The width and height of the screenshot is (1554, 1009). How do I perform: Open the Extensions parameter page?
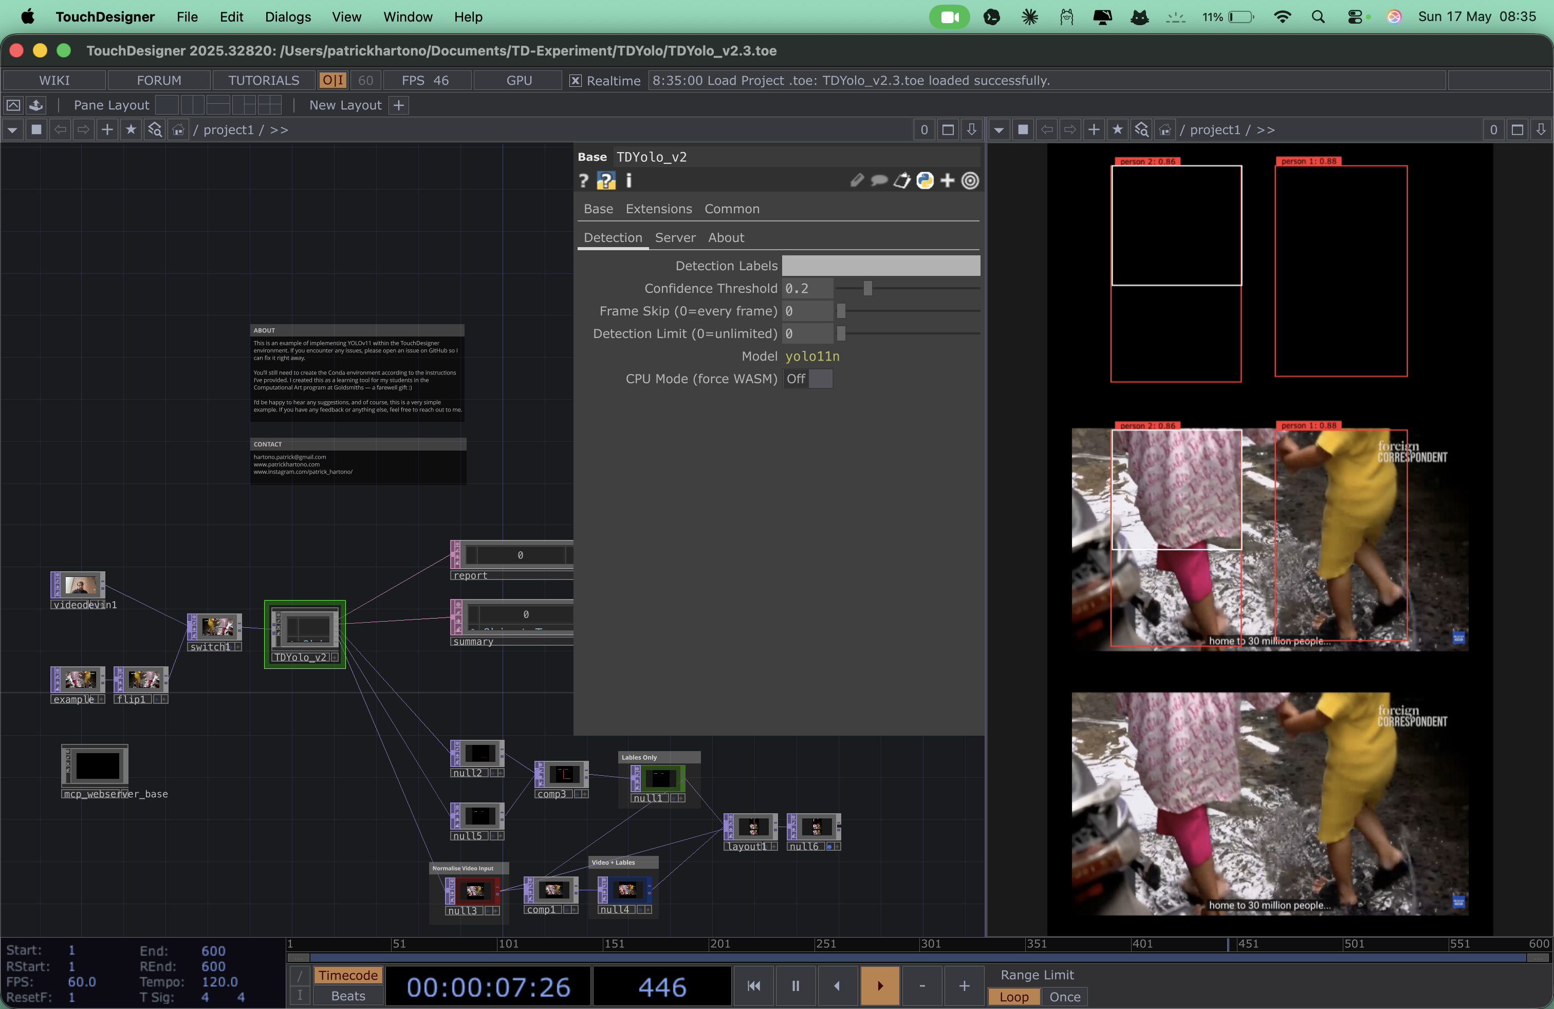click(x=658, y=209)
